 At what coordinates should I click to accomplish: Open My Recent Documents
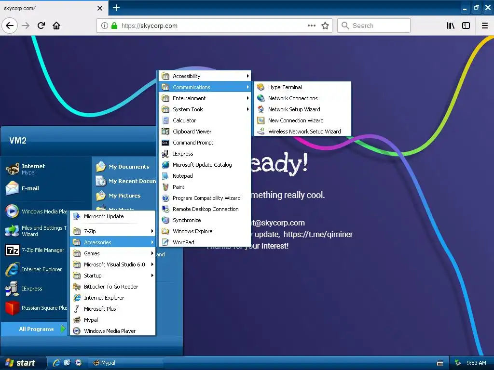point(125,181)
